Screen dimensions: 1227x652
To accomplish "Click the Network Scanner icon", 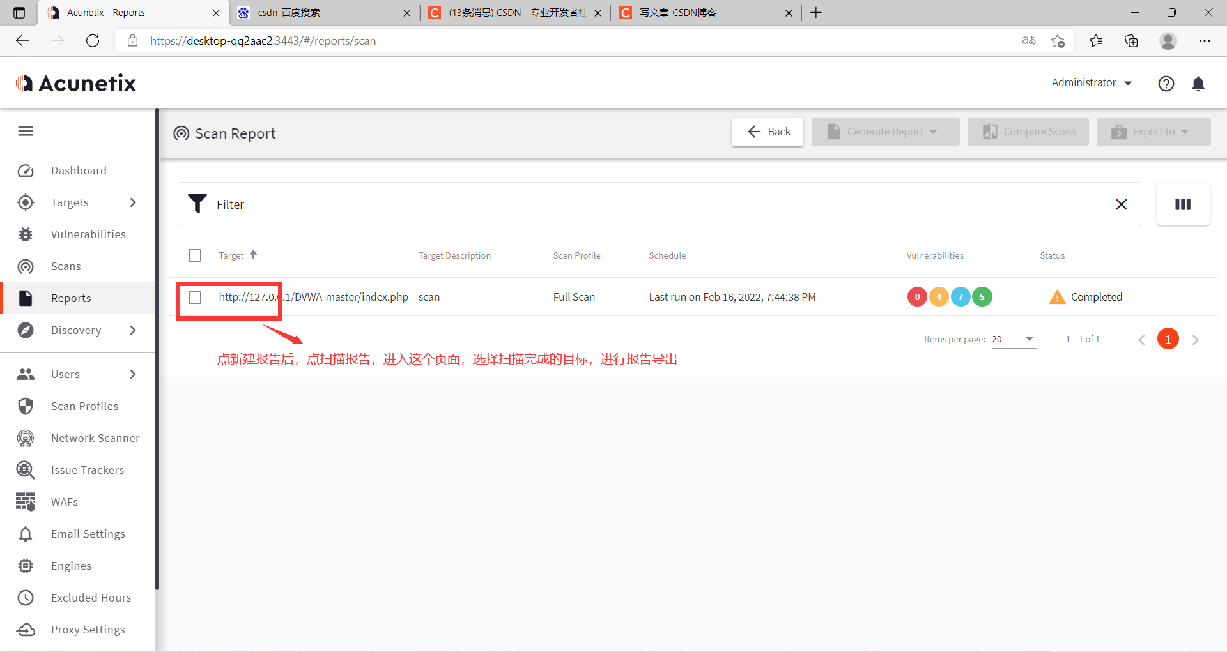I will (26, 438).
